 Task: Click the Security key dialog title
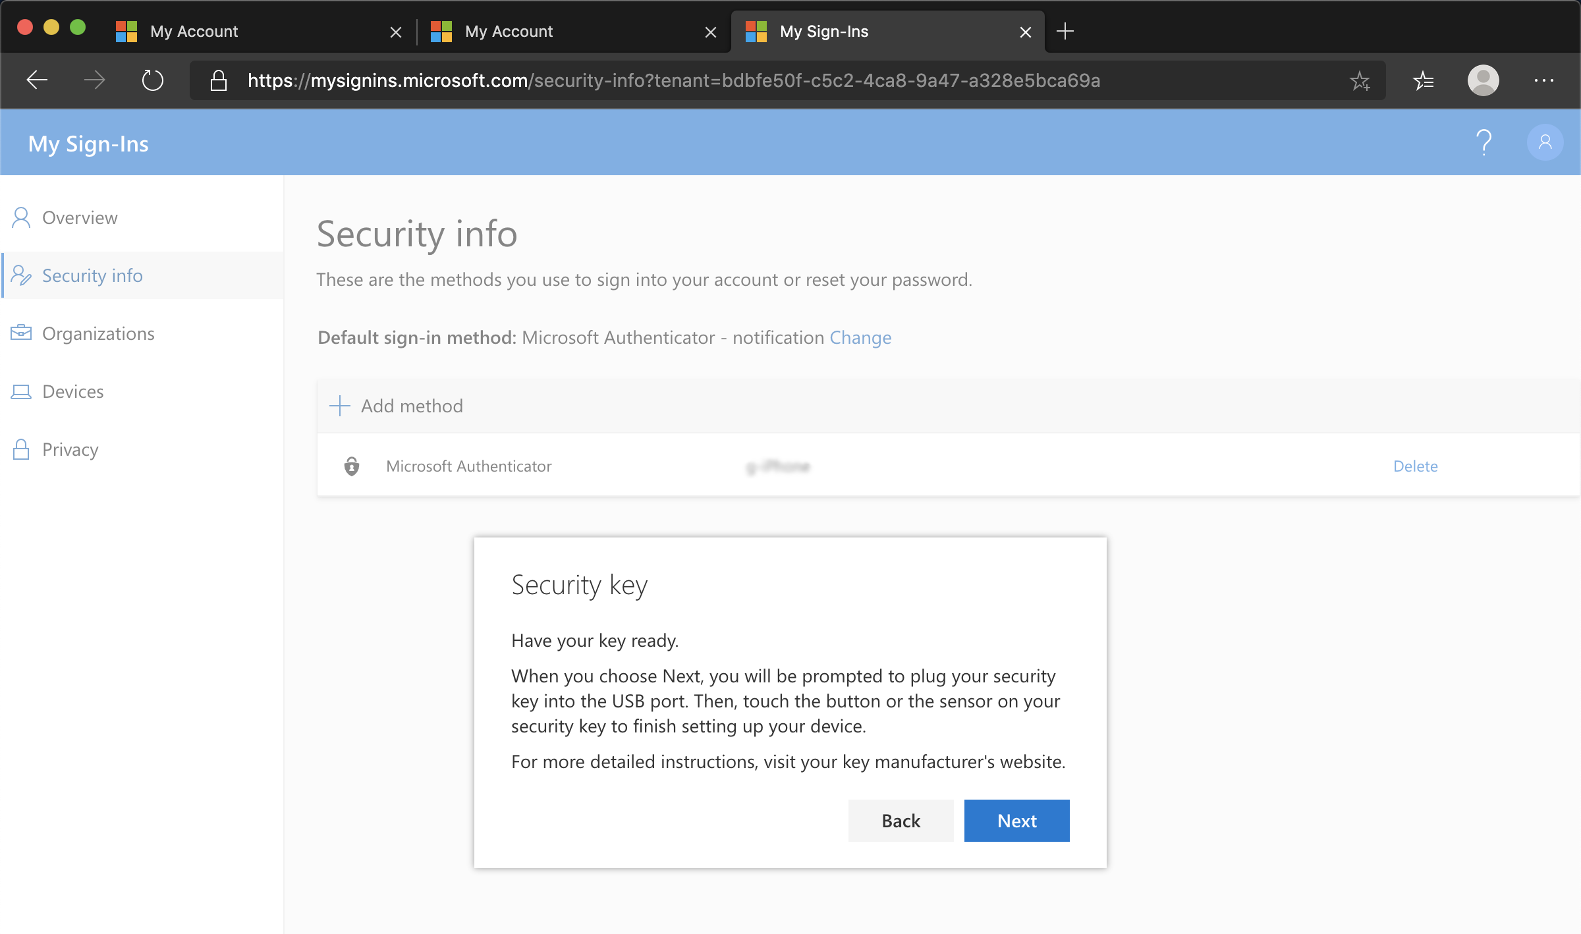[579, 586]
